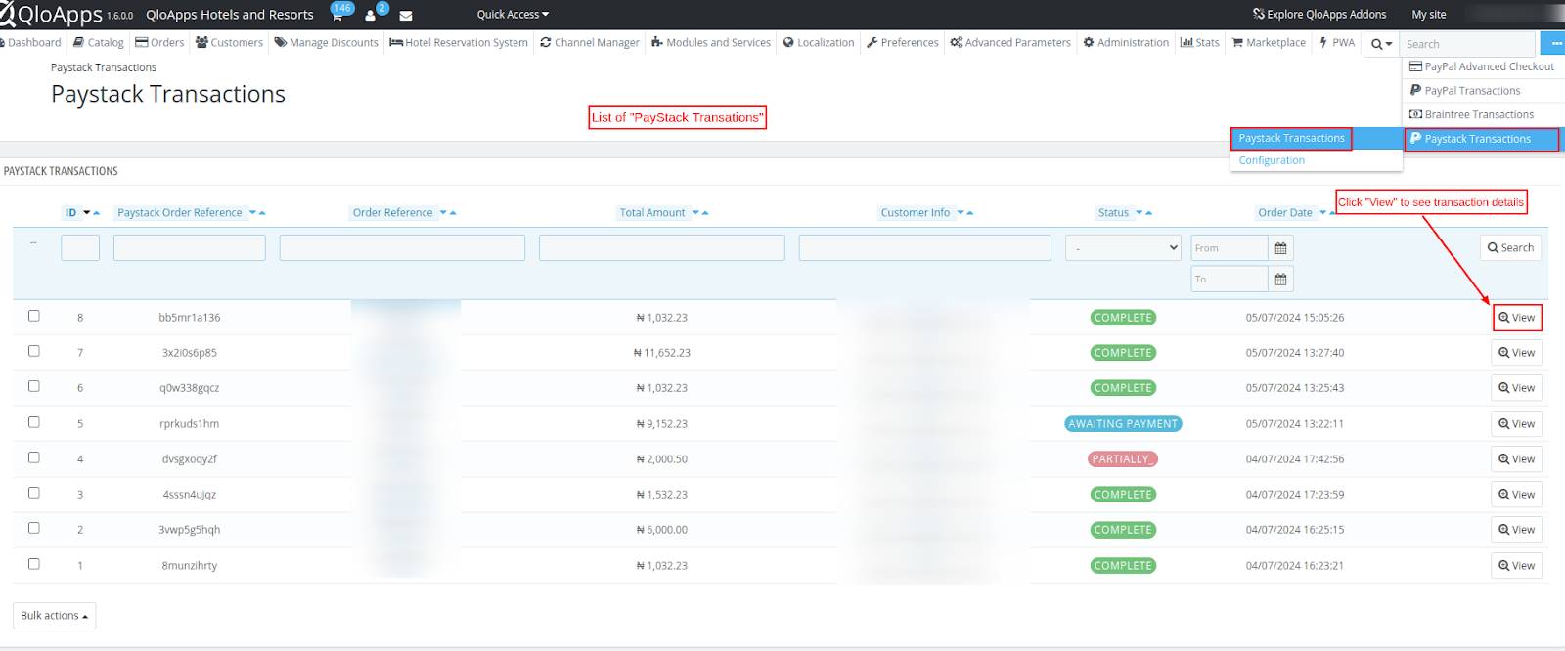Open the Dashboard menu
Image resolution: width=1565 pixels, height=651 pixels.
pos(31,43)
